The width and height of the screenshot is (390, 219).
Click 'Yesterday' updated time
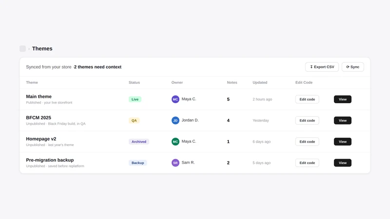click(261, 120)
